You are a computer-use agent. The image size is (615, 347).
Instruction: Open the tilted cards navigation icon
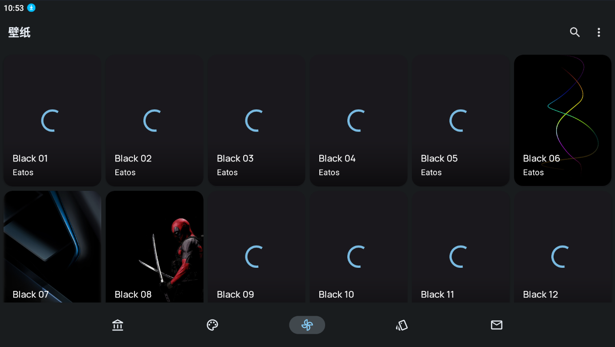(402, 325)
